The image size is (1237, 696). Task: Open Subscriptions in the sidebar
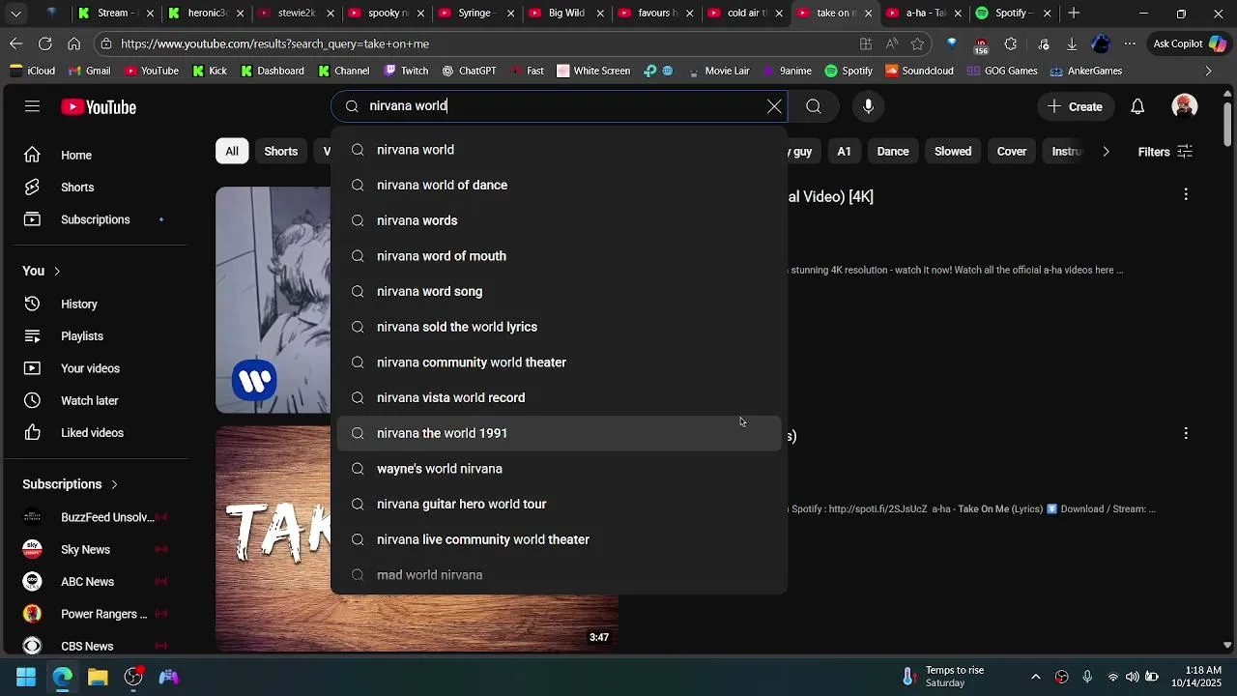tap(97, 219)
